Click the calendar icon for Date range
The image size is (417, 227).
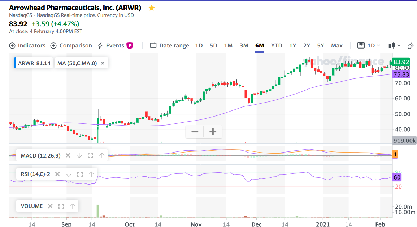pyautogui.click(x=153, y=45)
